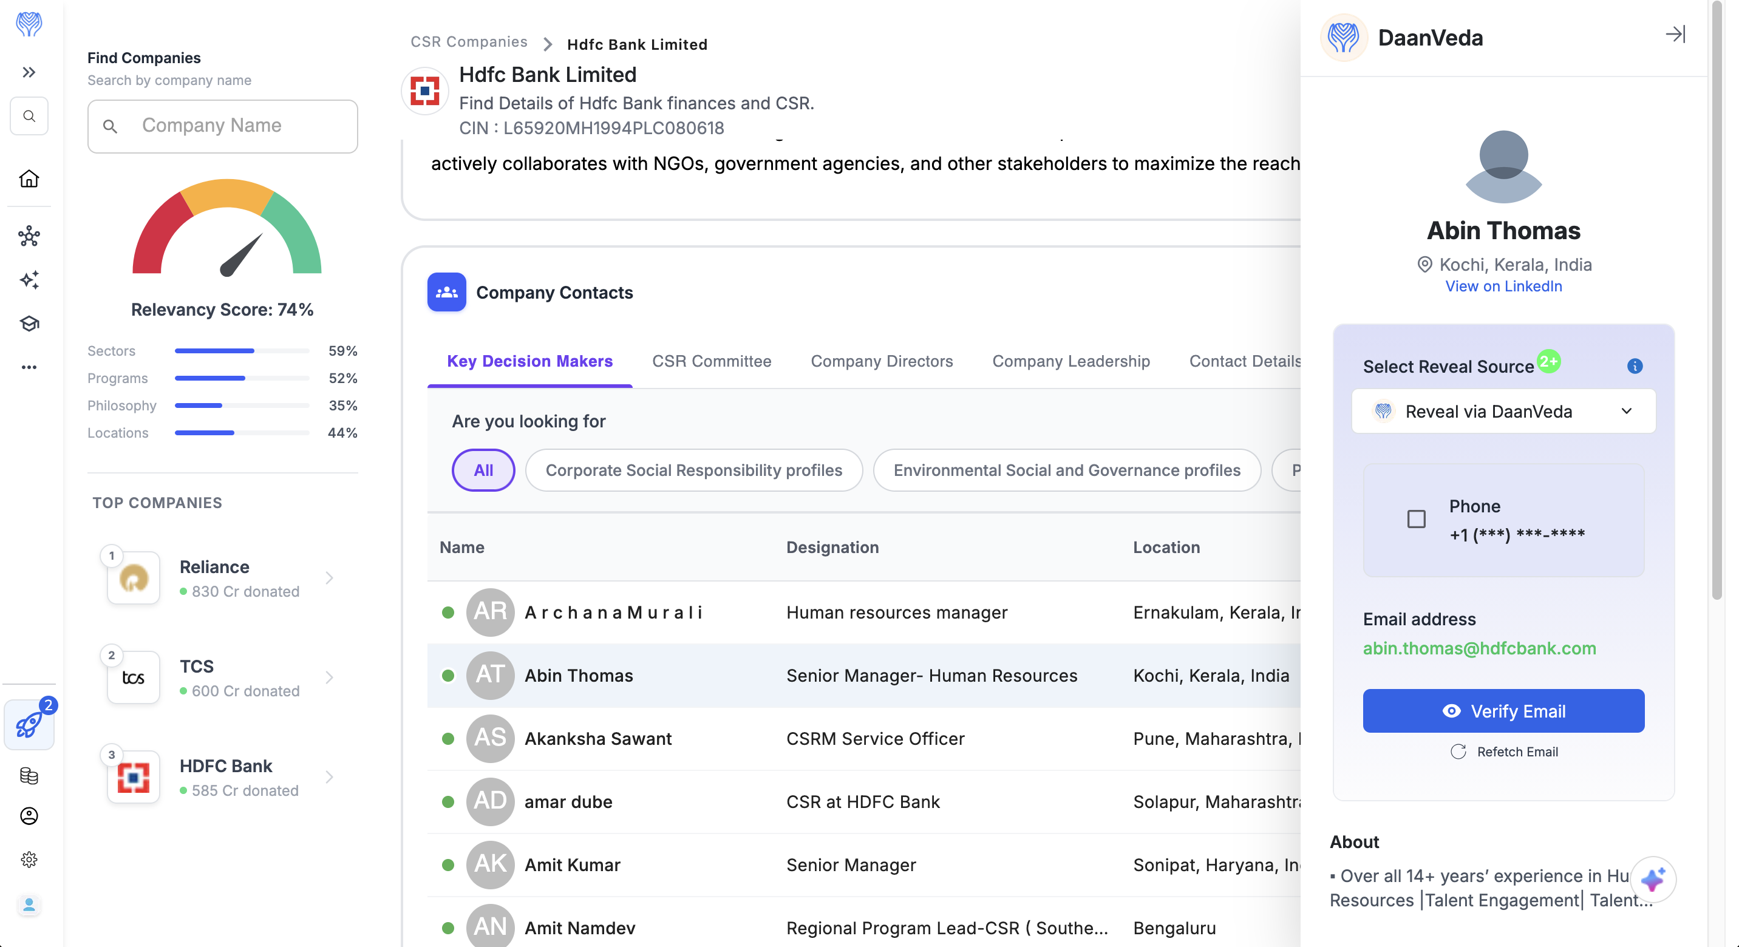Click the Sectors 59% progress bar
Viewport: 1739px width, 947px height.
(x=242, y=351)
